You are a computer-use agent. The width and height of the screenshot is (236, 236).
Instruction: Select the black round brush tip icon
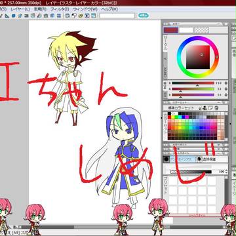point(167,159)
